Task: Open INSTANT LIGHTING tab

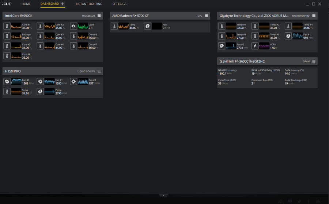Action: [x=89, y=4]
